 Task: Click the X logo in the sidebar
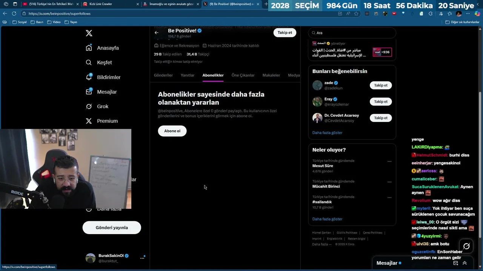point(89,33)
